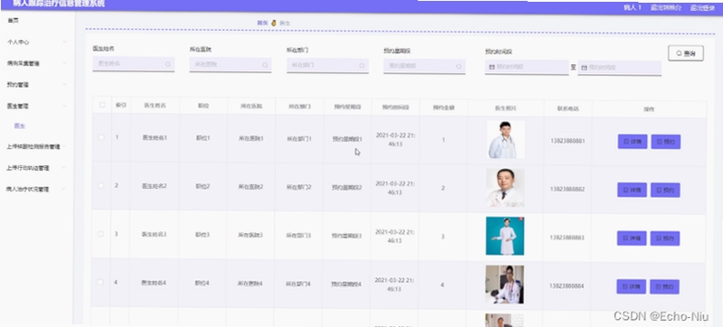Click 病人1 user name in header

632,7
